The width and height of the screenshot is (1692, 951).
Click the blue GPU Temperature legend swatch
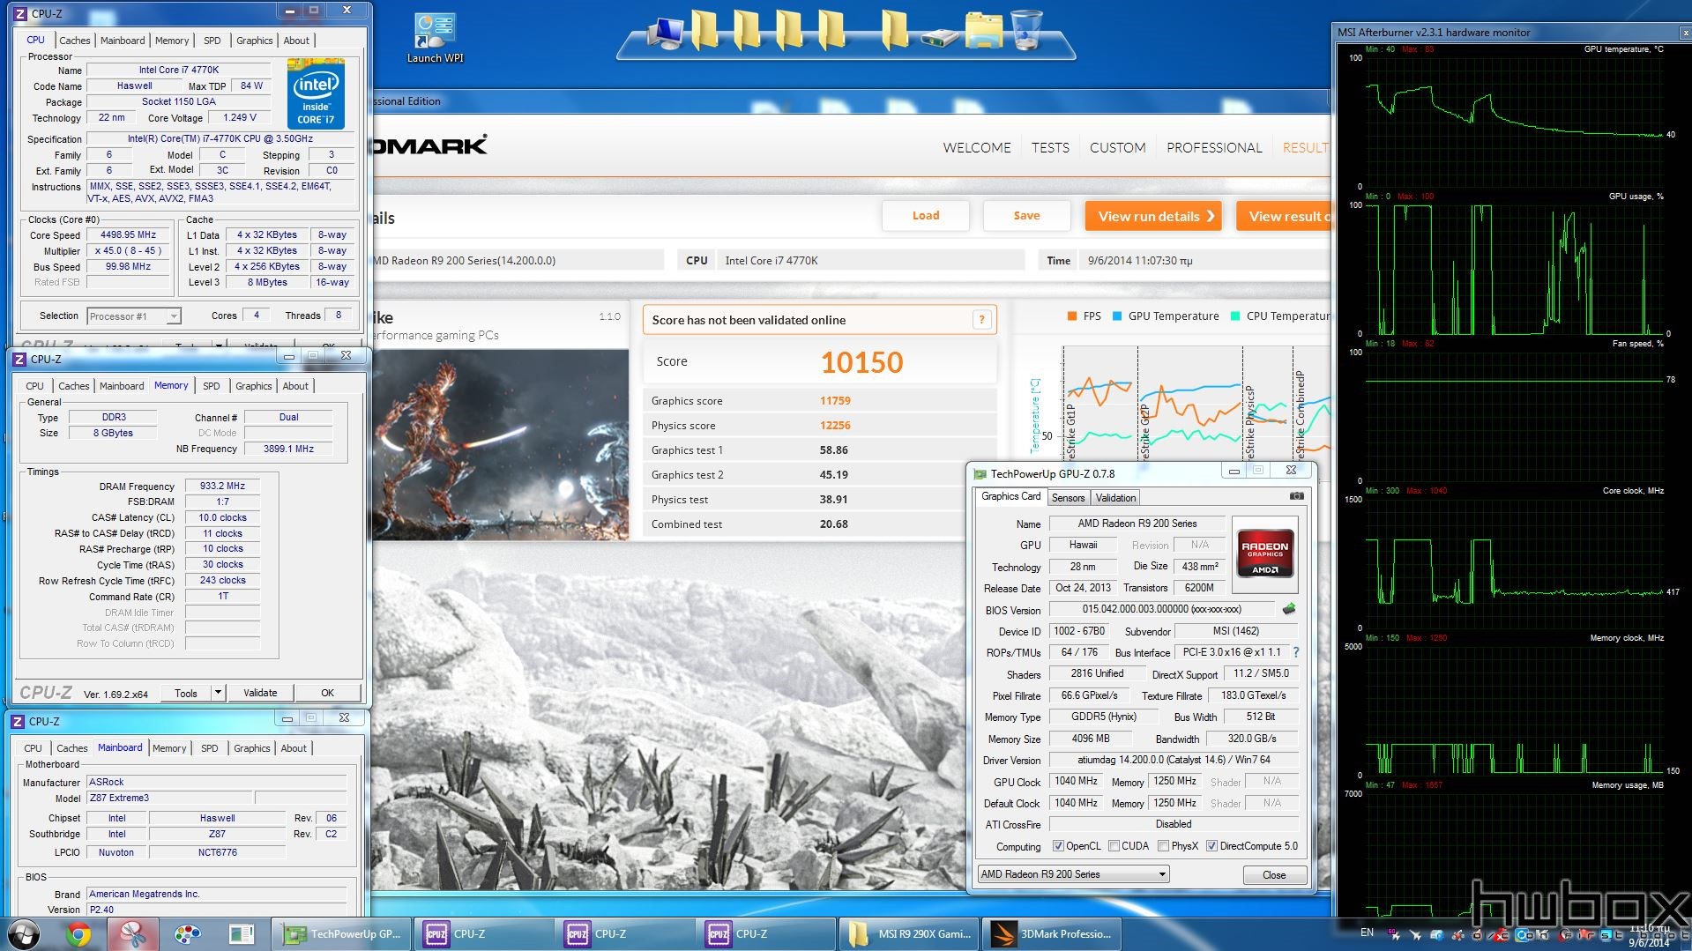pyautogui.click(x=1117, y=316)
